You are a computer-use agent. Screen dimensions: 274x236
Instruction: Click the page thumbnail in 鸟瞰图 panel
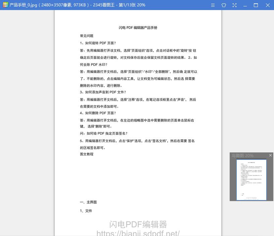(251, 180)
